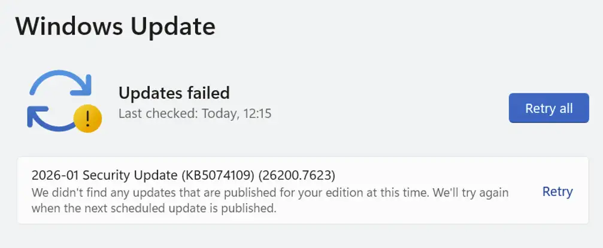Screen dimensions: 603x248
Task: Click the Windows Update page heading
Action: tap(115, 26)
